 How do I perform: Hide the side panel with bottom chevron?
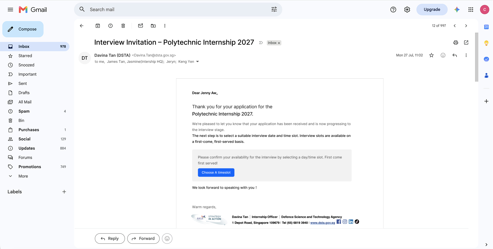coord(486,244)
